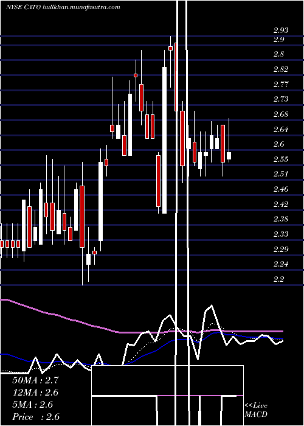Click the 2.29 price axis label

pos(281,249)
